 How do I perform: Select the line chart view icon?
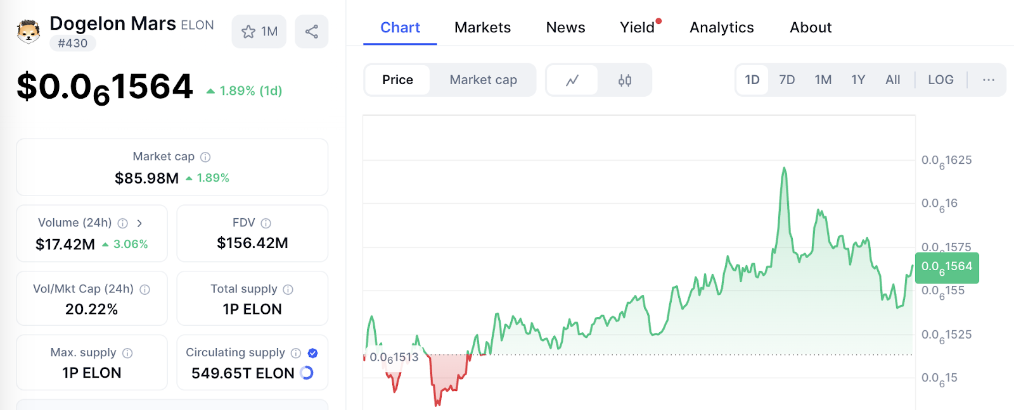coord(572,80)
